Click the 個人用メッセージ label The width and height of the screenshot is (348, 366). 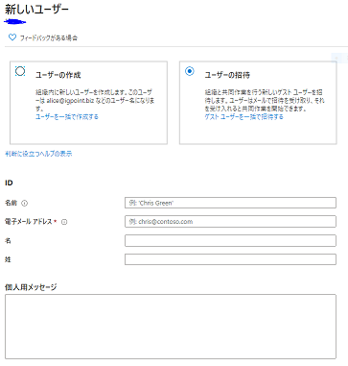point(31,287)
